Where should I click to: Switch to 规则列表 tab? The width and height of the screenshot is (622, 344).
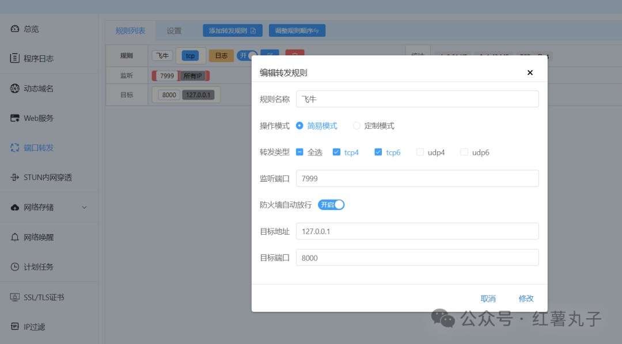[x=131, y=30]
